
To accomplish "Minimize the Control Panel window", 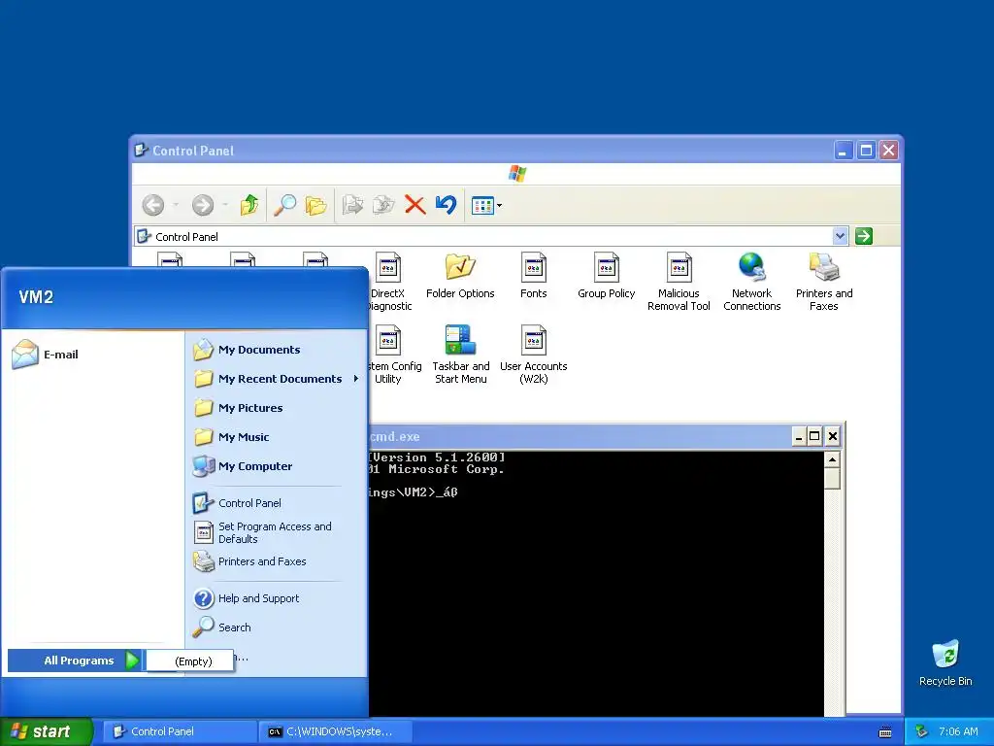I will tap(844, 151).
